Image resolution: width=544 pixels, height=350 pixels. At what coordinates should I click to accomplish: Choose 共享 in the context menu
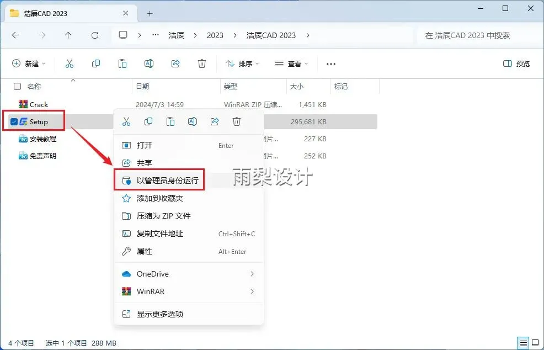pos(189,162)
